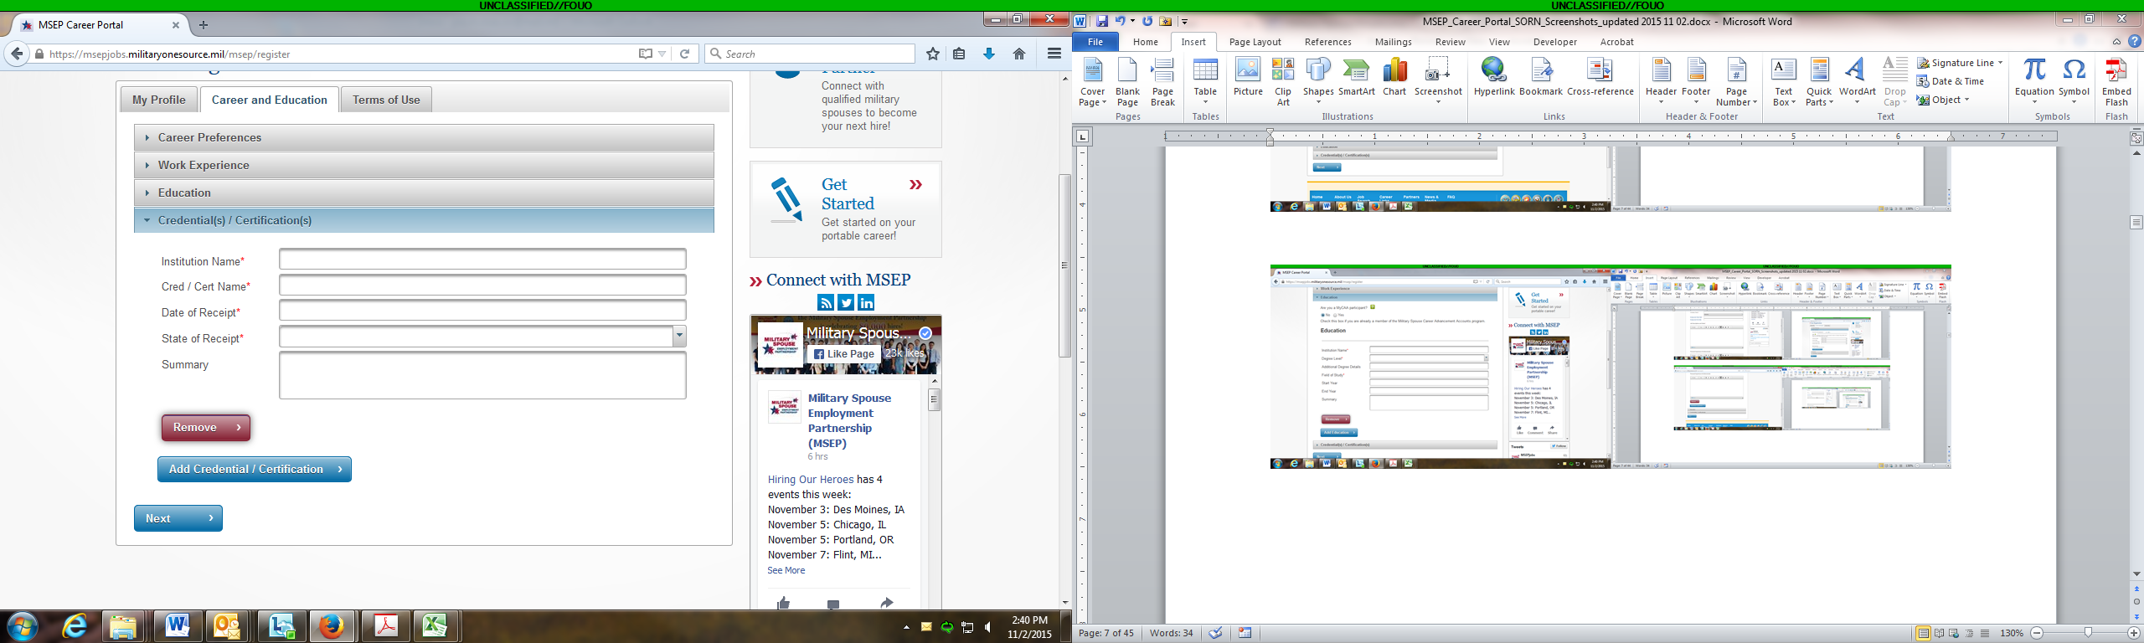Expand the Career Preferences section
Image resolution: width=2144 pixels, height=643 pixels.
click(424, 137)
